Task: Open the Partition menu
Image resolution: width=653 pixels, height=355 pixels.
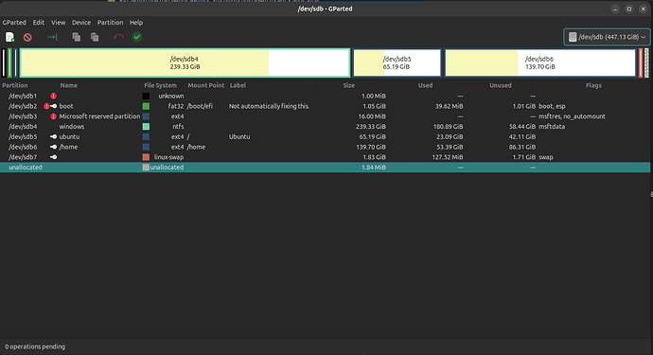Action: (x=111, y=23)
